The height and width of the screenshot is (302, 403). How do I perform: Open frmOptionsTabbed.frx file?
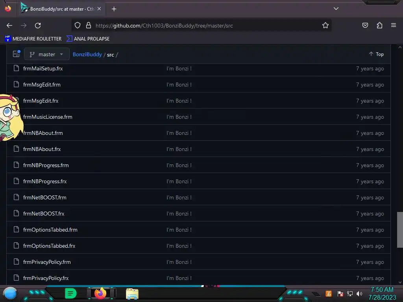49,246
